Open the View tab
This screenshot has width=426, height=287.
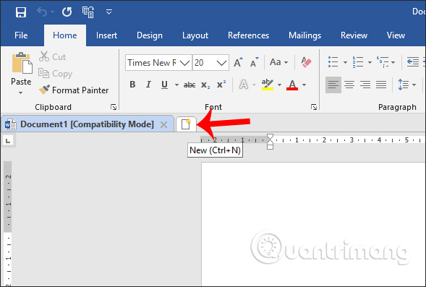pyautogui.click(x=396, y=35)
